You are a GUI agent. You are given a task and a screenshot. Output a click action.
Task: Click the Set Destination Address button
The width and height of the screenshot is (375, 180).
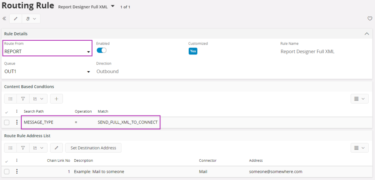(93, 148)
